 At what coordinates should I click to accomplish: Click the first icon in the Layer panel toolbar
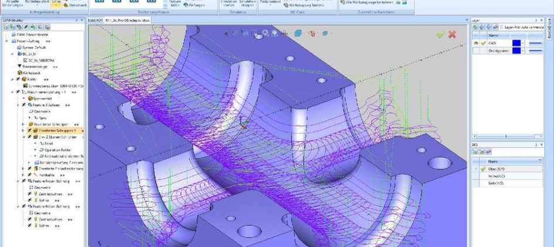(x=475, y=27)
